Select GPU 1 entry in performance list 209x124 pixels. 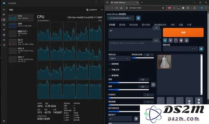(x=21, y=59)
